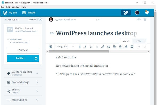157x105 pixels.
Task: Click the Program Files path text
Action: [x=95, y=74]
